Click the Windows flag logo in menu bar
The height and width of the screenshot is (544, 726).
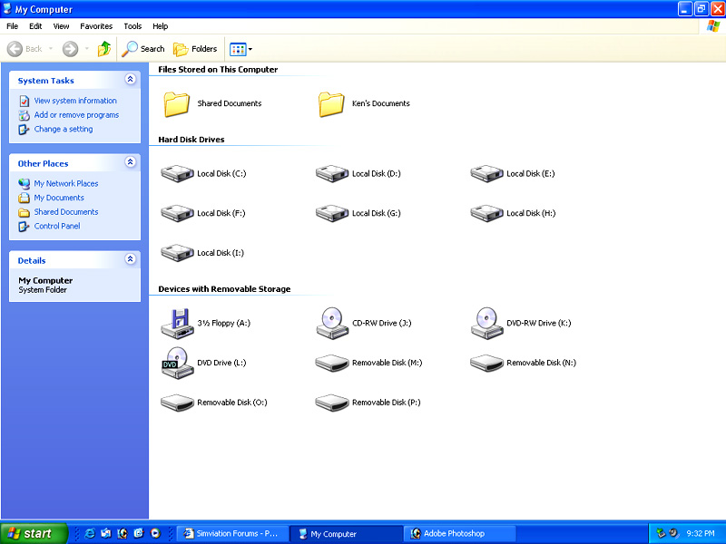pos(713,26)
